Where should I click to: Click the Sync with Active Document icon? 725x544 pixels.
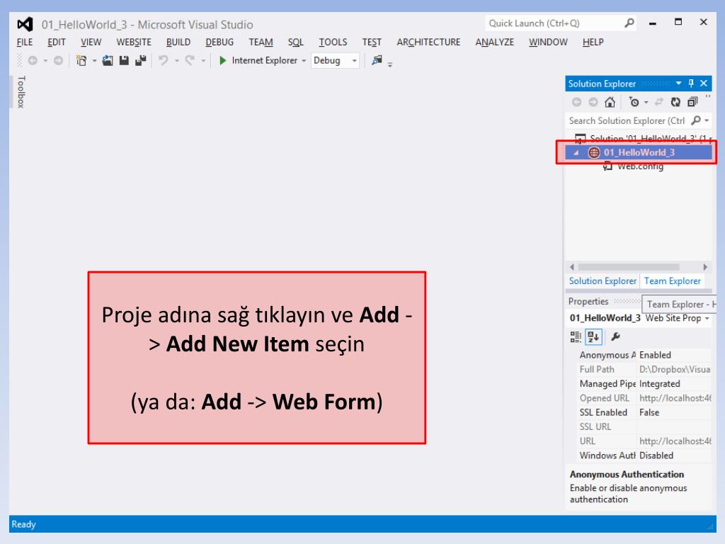pyautogui.click(x=659, y=102)
